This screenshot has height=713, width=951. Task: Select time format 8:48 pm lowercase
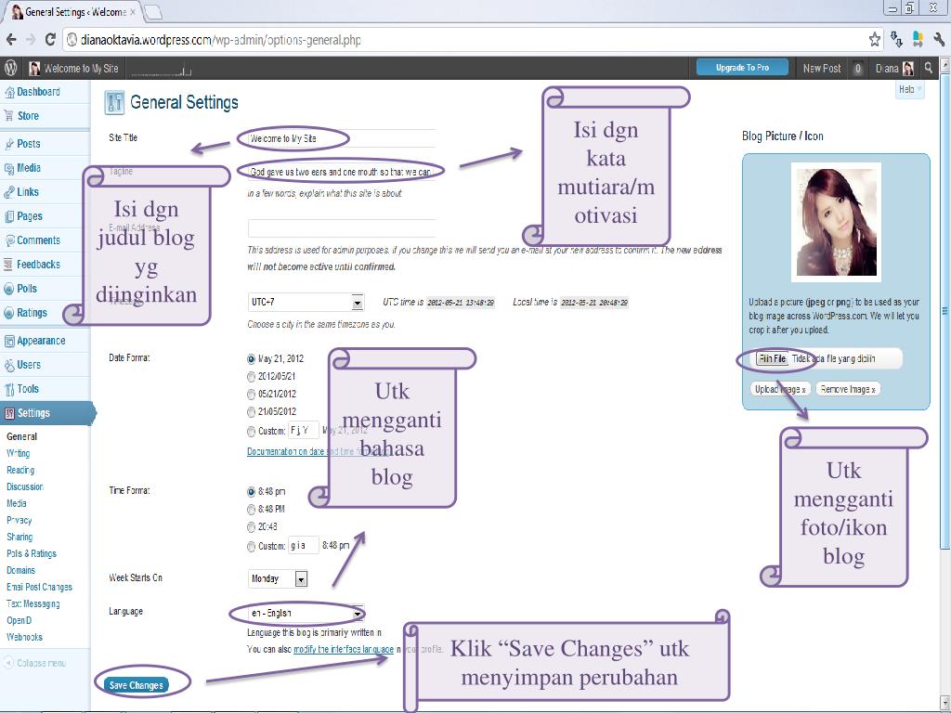pos(251,492)
